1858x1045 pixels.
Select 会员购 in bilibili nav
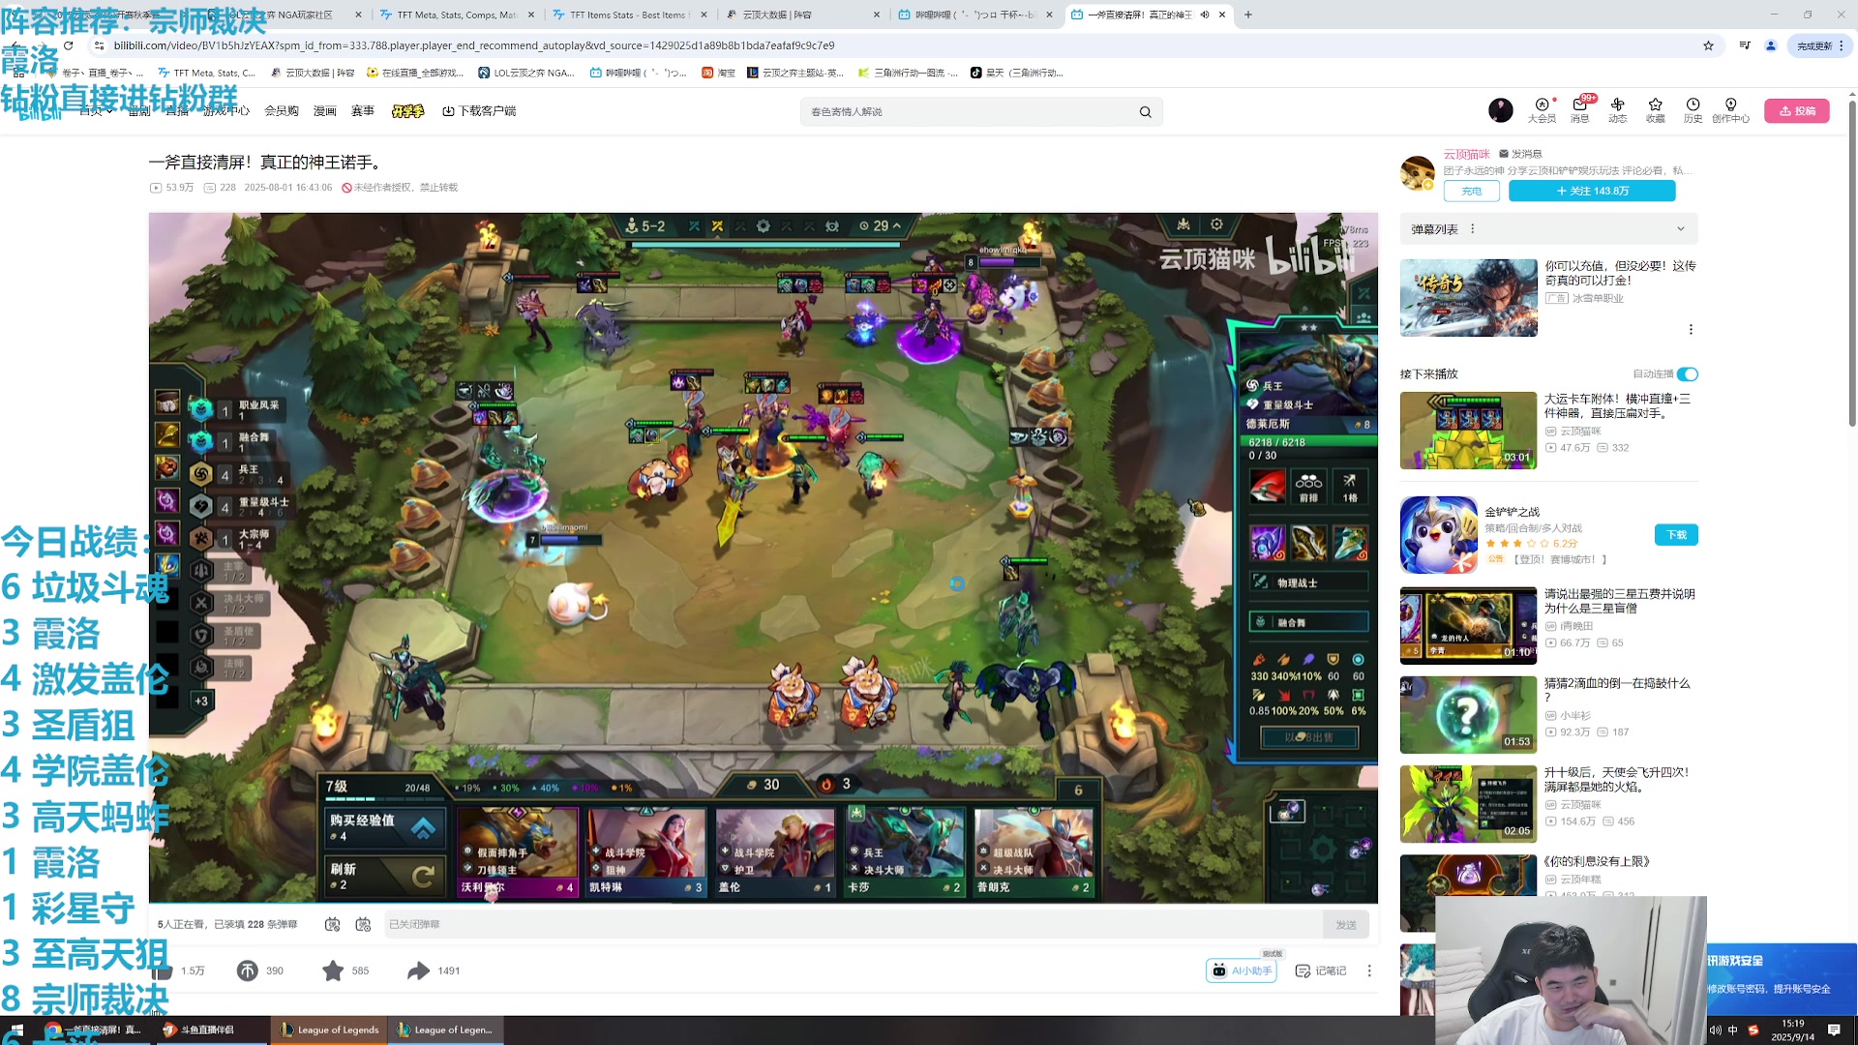pyautogui.click(x=282, y=111)
